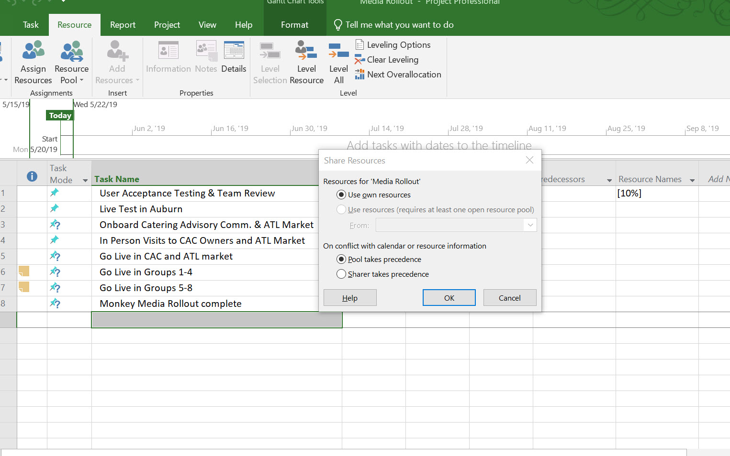This screenshot has height=456, width=730.
Task: Select the Go Live in Groups 1-4 task
Action: pos(146,272)
